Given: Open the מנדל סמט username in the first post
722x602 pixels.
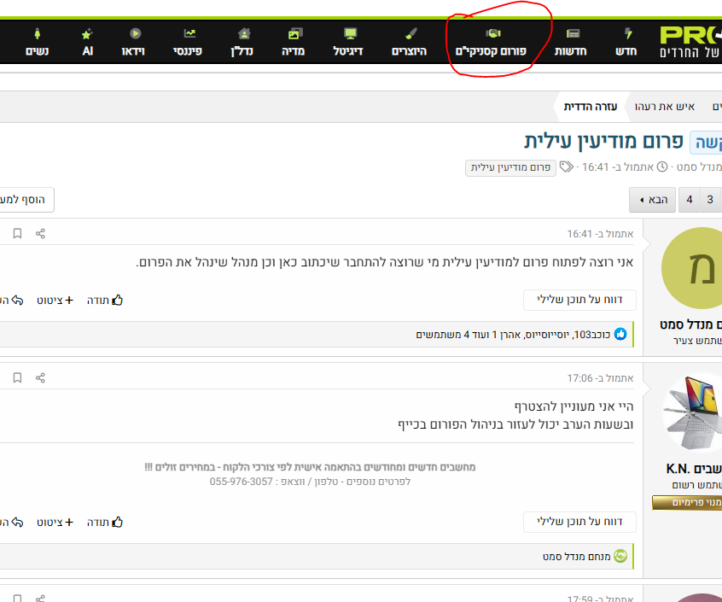Looking at the screenshot, I should [x=690, y=324].
